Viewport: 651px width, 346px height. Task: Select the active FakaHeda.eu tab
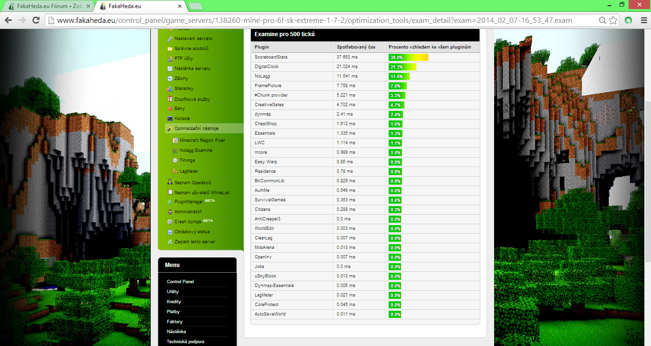[140, 7]
